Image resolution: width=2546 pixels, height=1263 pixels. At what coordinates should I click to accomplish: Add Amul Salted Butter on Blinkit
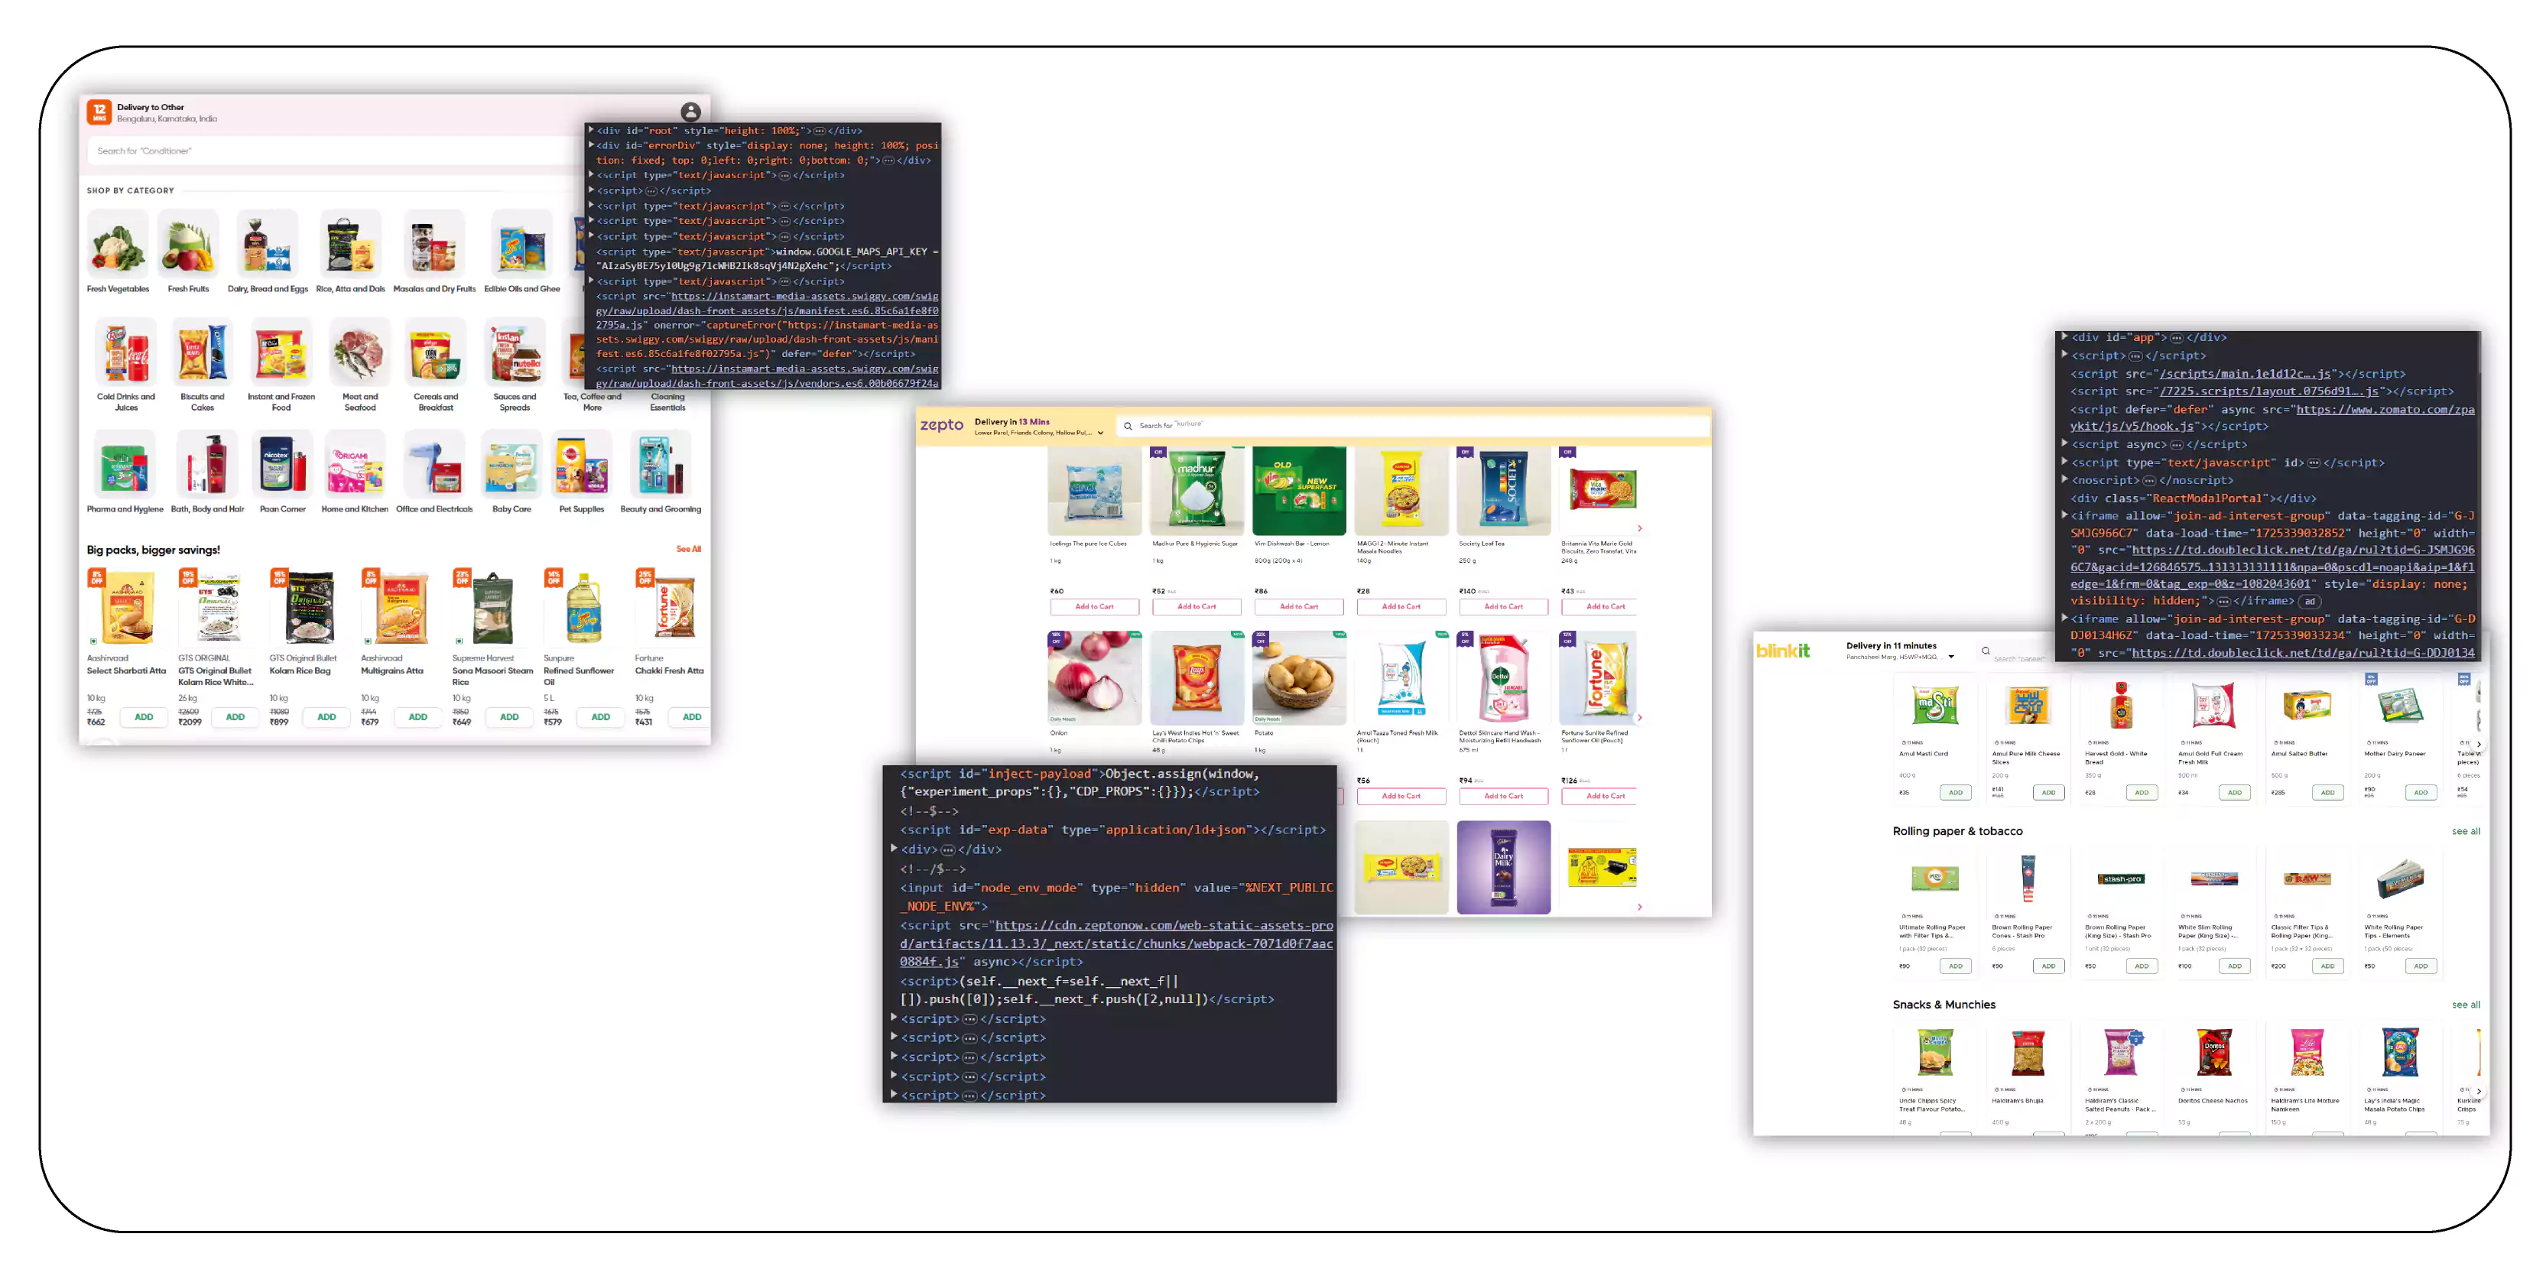tap(2327, 793)
